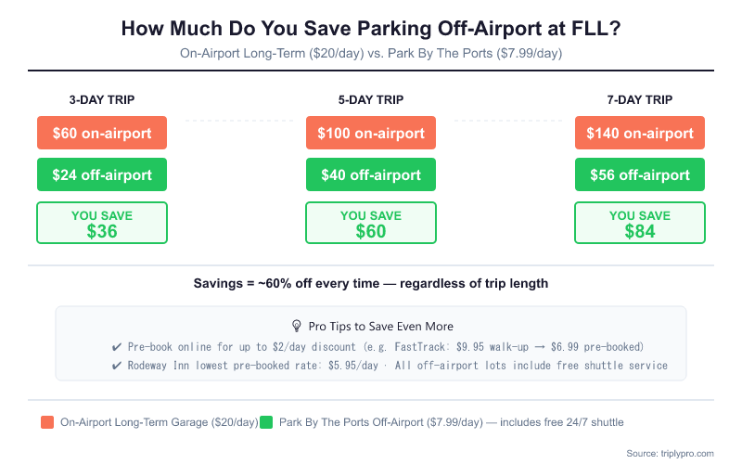Click the main title about FLL parking
The image size is (742, 464).
(x=371, y=29)
